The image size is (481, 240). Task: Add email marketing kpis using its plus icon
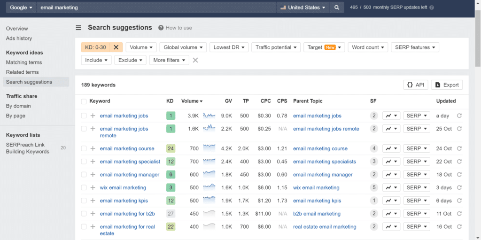tap(93, 201)
